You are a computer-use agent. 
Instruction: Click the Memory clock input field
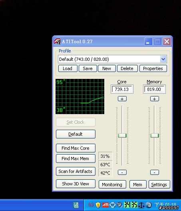[154, 89]
